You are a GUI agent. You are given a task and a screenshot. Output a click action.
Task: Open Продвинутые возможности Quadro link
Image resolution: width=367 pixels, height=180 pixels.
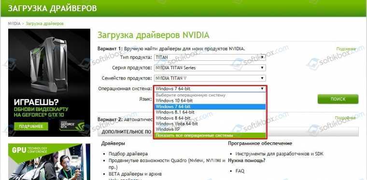coord(167,164)
